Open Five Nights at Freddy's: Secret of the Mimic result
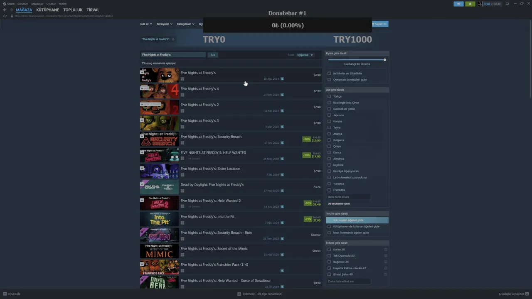Screen dimensions: 532x299 [x=231, y=251]
